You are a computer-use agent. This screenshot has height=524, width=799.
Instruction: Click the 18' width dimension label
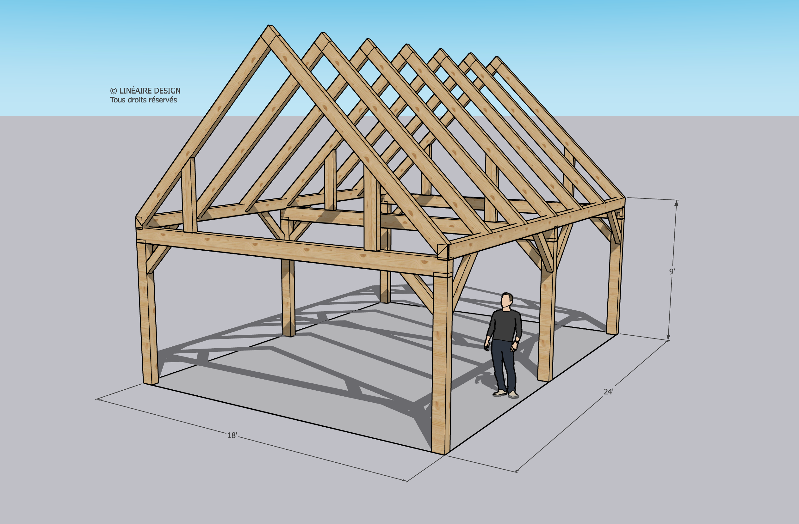pyautogui.click(x=232, y=436)
